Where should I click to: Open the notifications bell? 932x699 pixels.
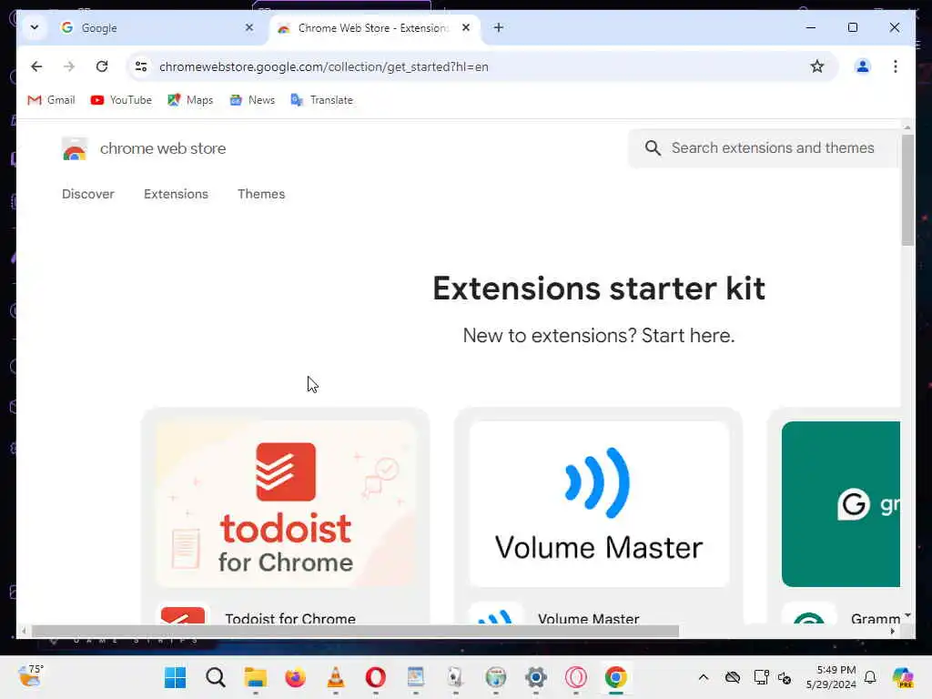[x=870, y=677]
